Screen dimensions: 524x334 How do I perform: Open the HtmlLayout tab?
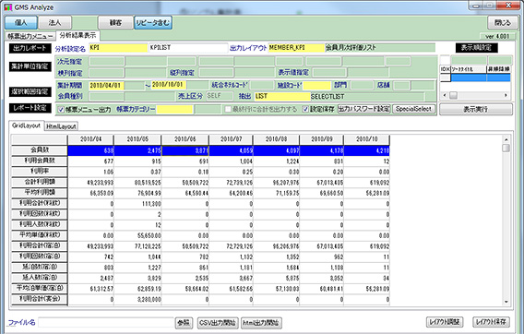(61, 126)
